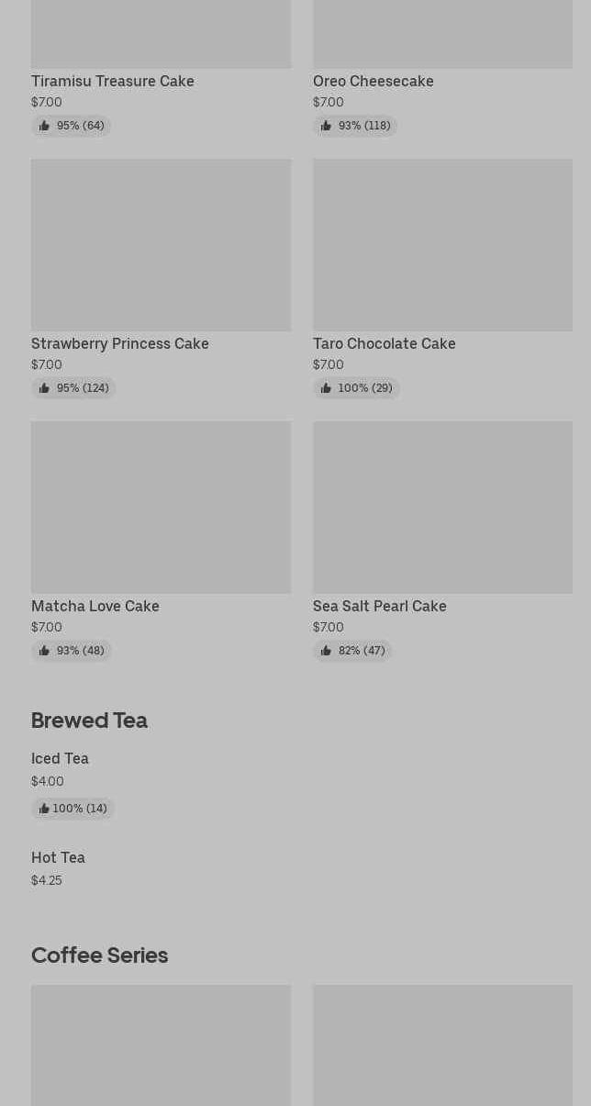The height and width of the screenshot is (1106, 591).
Task: Choose Iced Tea from Brewed Tea
Action: [60, 758]
